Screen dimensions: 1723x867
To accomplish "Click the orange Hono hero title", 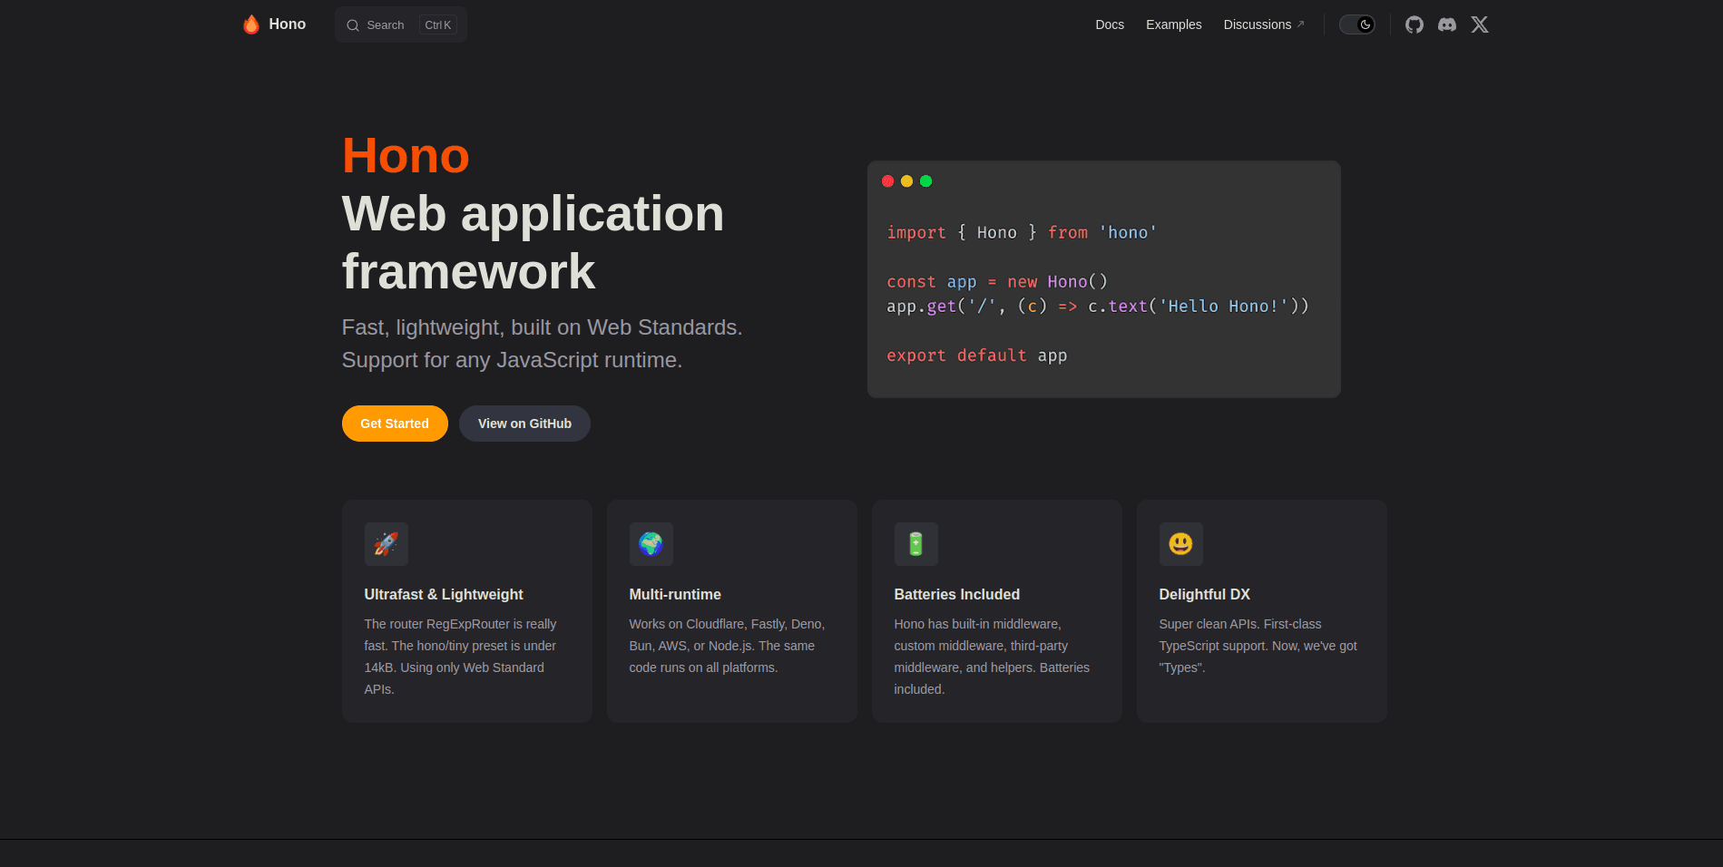I will (406, 156).
